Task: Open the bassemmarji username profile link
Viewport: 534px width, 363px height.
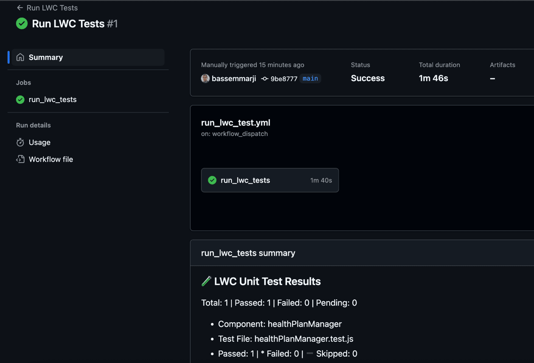Action: [233, 79]
